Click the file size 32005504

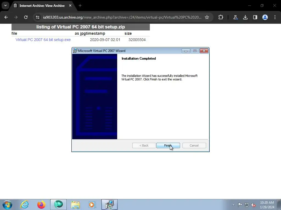(x=137, y=40)
